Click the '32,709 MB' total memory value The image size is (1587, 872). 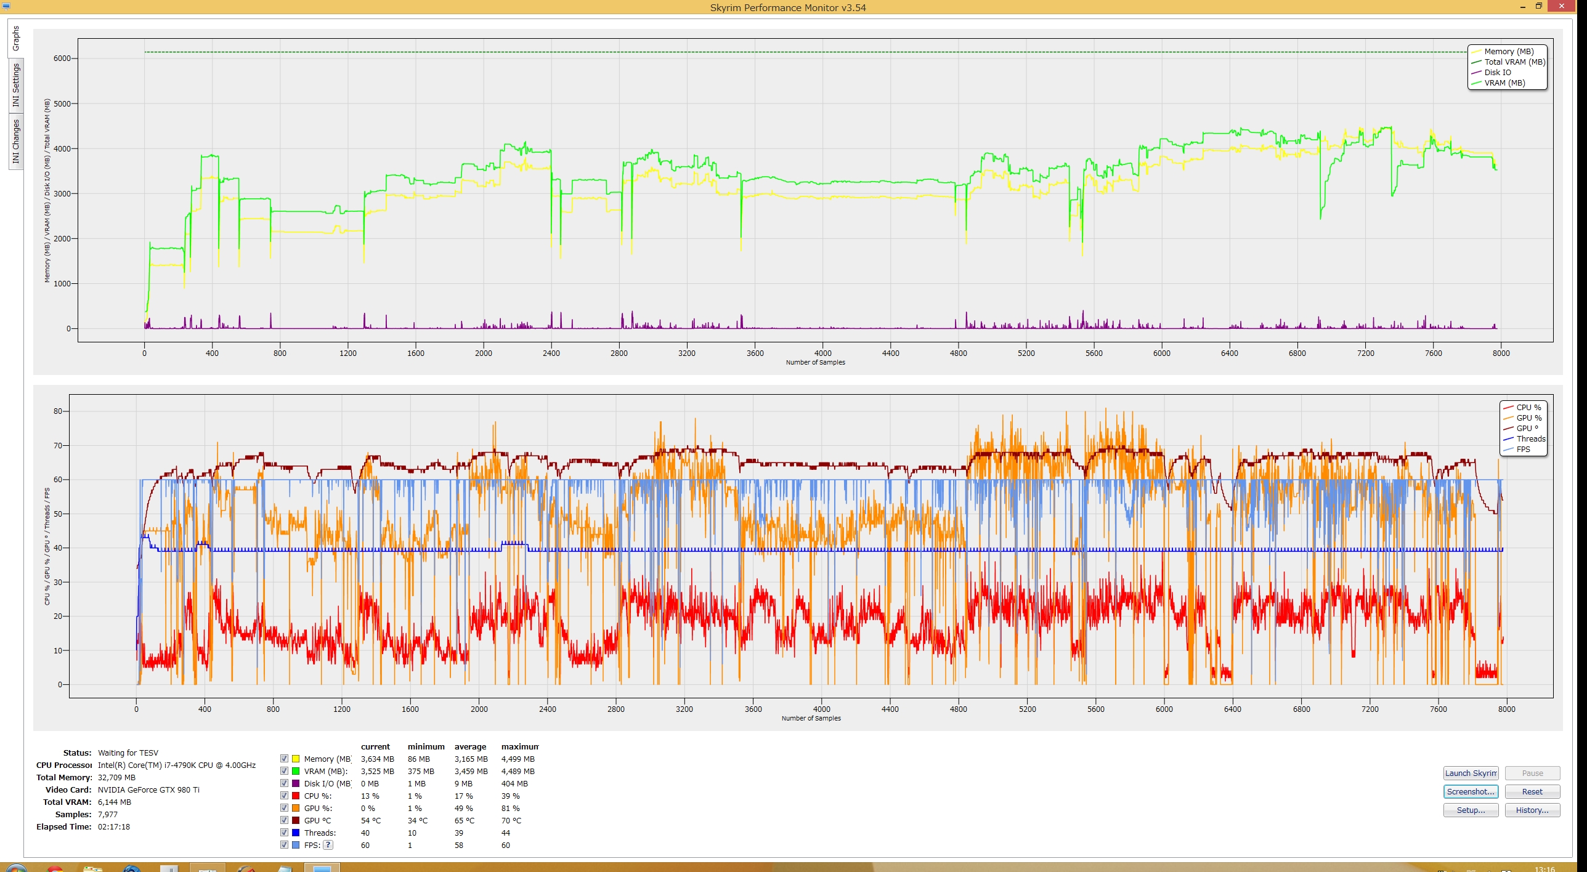coord(116,778)
